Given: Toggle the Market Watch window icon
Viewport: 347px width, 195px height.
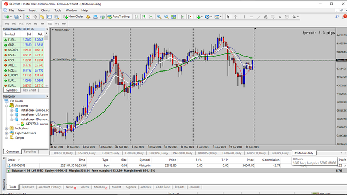Looking at the screenshot, I should (x=28, y=17).
